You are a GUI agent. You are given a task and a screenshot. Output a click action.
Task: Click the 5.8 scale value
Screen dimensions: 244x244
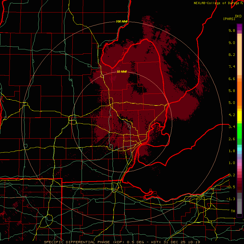point(232,91)
